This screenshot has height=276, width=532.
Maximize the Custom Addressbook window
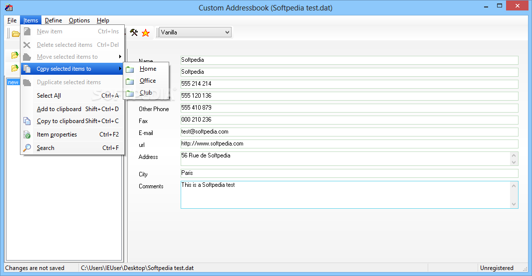coord(500,6)
